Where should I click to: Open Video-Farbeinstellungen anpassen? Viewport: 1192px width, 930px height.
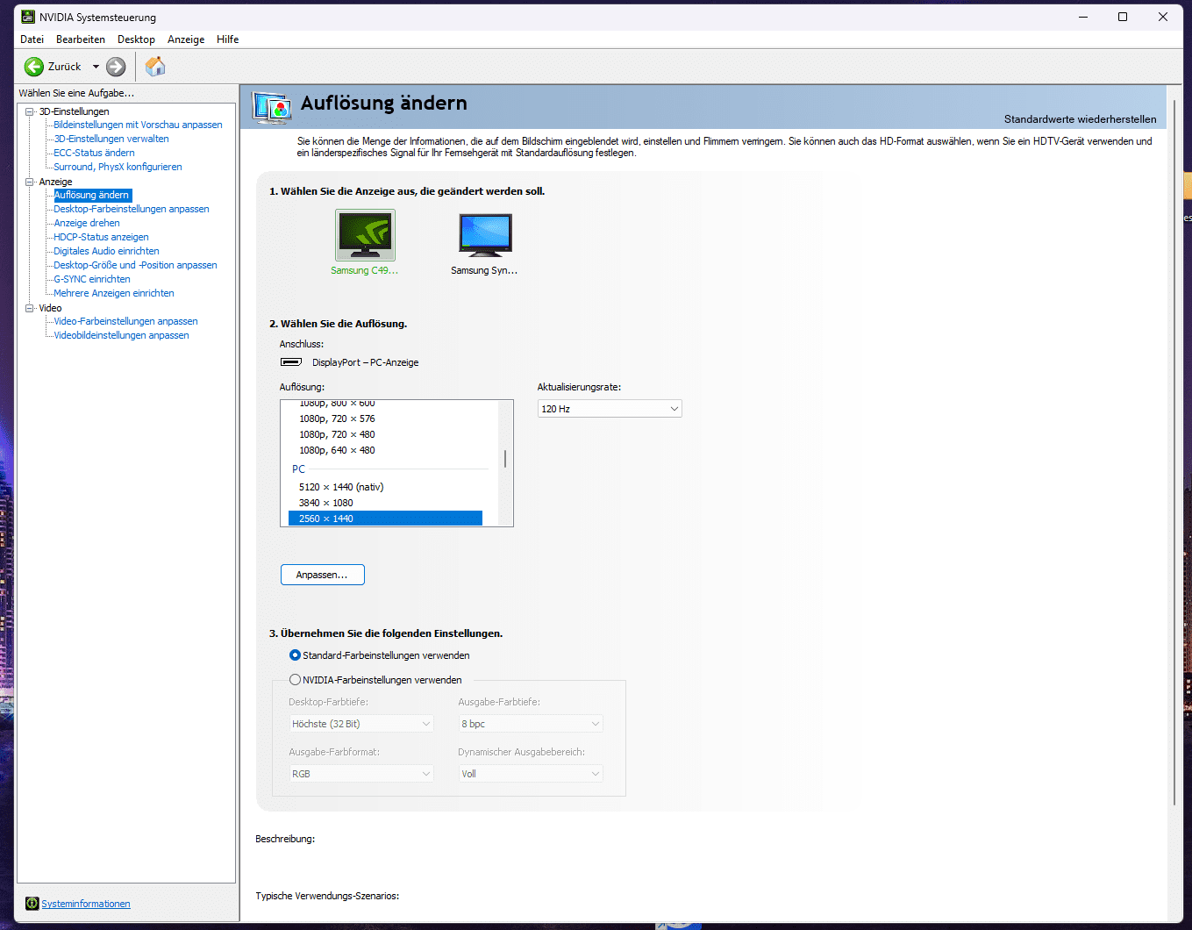tap(125, 321)
